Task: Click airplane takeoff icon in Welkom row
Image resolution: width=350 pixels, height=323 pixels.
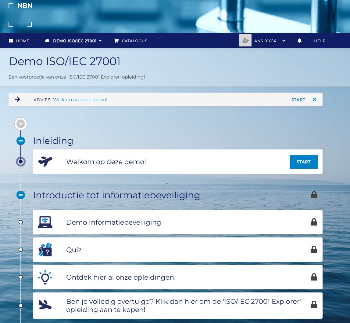Action: tap(45, 161)
